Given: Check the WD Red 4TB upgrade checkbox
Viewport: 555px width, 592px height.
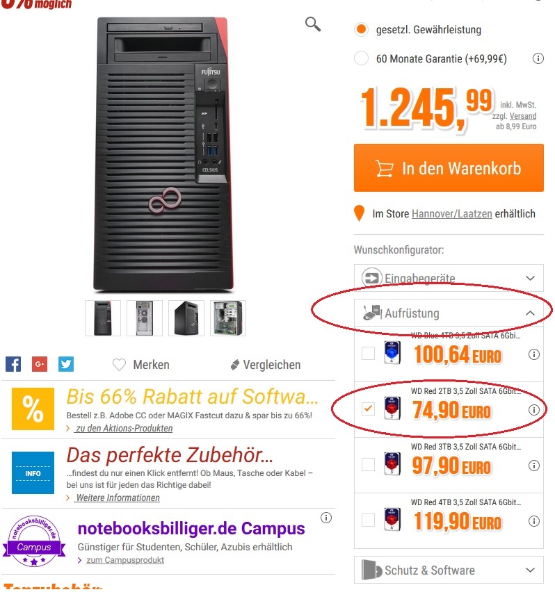Looking at the screenshot, I should pos(369,520).
